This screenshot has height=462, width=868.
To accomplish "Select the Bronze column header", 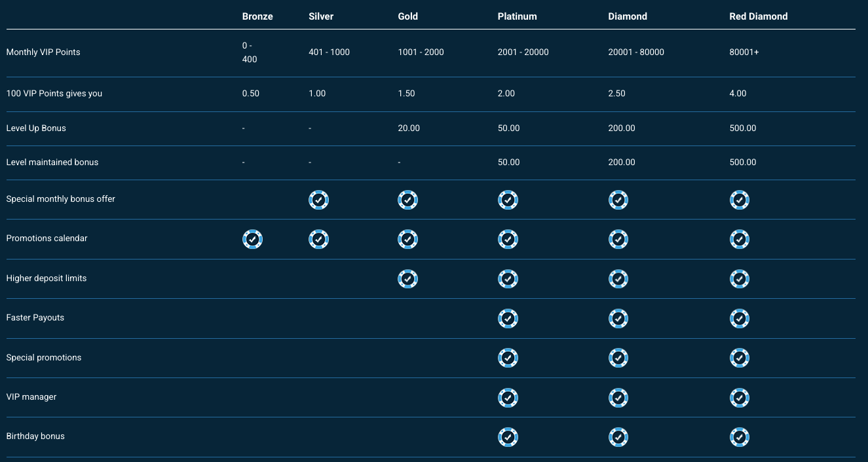I will coord(257,16).
